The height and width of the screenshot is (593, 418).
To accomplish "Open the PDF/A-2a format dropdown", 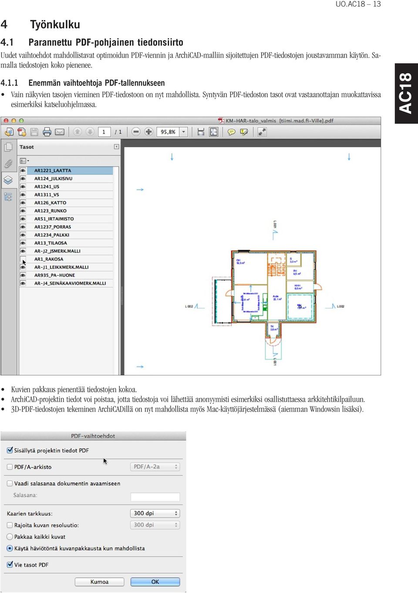I will 155,467.
